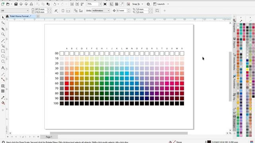Open the zoom level dropdown
This screenshot has height=143, width=255.
[x=100, y=4]
